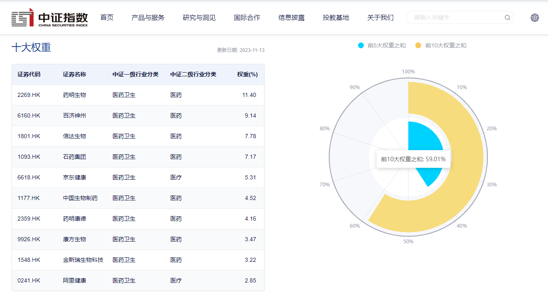This screenshot has width=548, height=301.
Task: Open the 投教基地 navigation item
Action: pos(336,18)
